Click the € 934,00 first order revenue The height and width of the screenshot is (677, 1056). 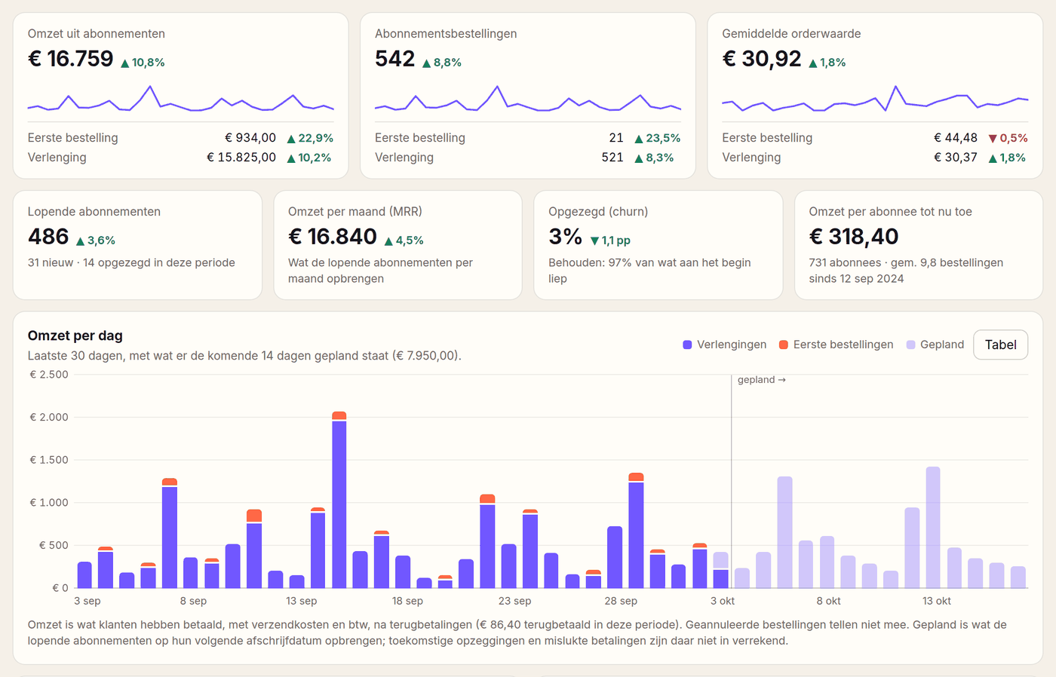250,138
